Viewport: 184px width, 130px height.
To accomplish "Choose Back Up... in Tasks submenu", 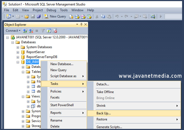I will pyautogui.click(x=134, y=113).
